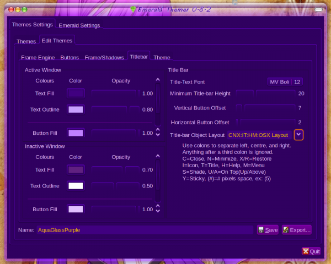Step down the Active Window pane arrow

pyautogui.click(x=158, y=135)
